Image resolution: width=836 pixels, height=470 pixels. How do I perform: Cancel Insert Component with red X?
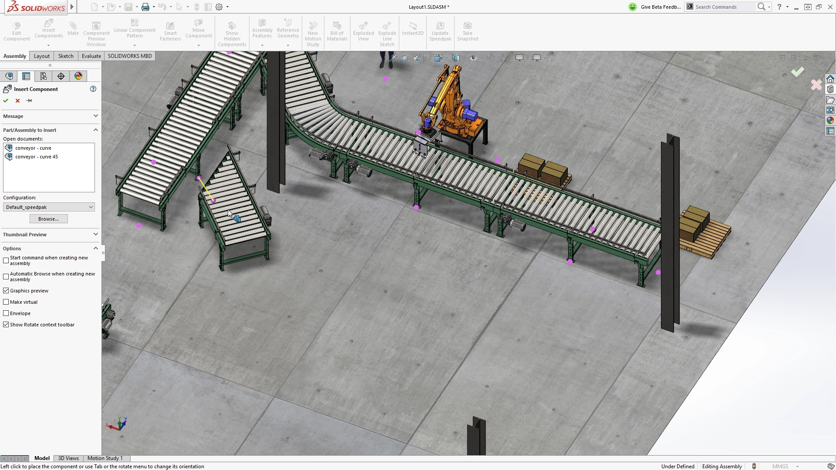[x=17, y=101]
